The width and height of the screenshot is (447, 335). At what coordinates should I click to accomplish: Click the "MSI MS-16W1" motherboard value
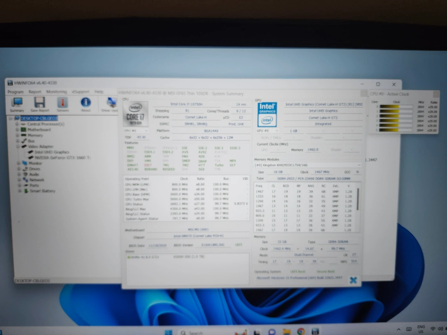pos(198,229)
